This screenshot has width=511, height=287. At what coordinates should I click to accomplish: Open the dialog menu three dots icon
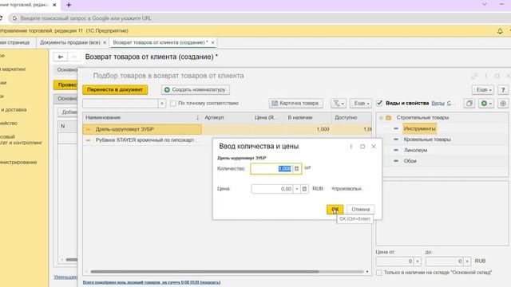point(351,147)
